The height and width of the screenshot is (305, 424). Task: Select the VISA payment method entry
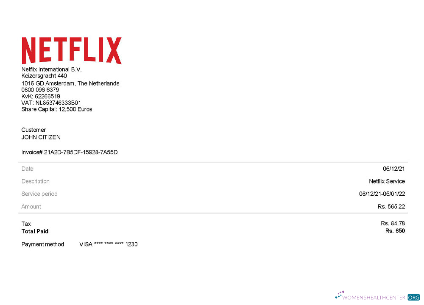(108, 244)
